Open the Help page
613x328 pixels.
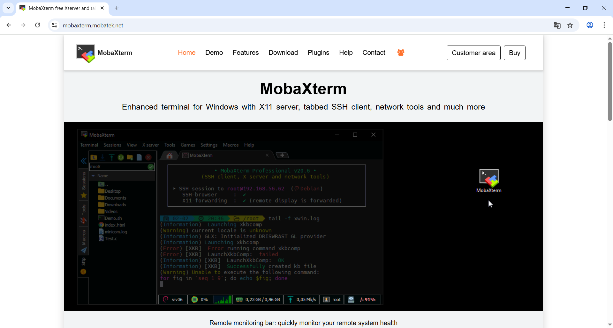click(x=346, y=53)
